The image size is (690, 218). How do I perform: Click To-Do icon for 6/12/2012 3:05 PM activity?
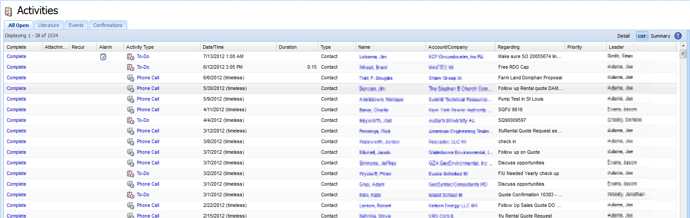pyautogui.click(x=130, y=67)
